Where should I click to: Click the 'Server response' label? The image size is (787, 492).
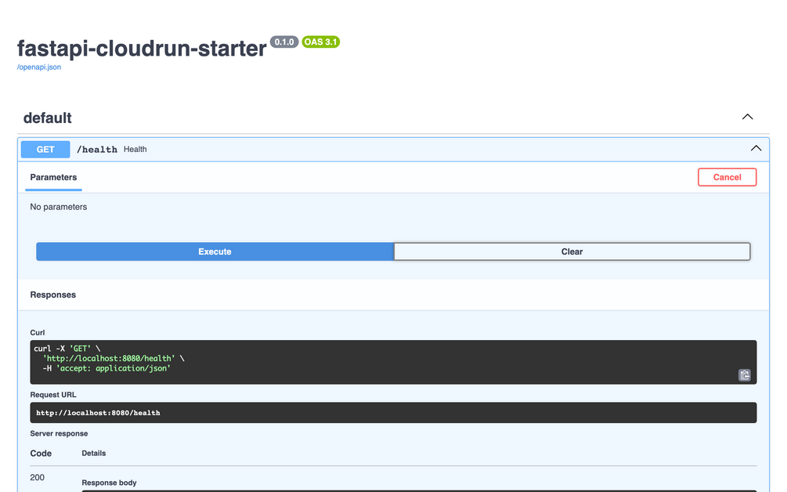(59, 434)
